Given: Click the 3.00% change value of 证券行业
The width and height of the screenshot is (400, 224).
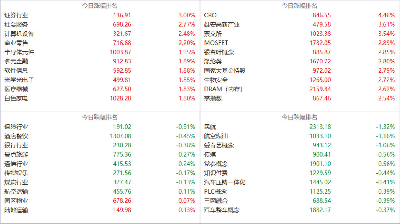Looking at the screenshot, I should [x=187, y=15].
